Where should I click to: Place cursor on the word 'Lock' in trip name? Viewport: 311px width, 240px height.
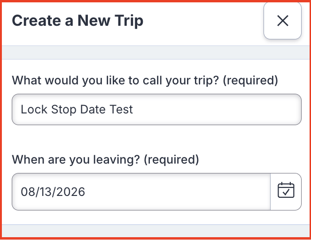coord(34,109)
